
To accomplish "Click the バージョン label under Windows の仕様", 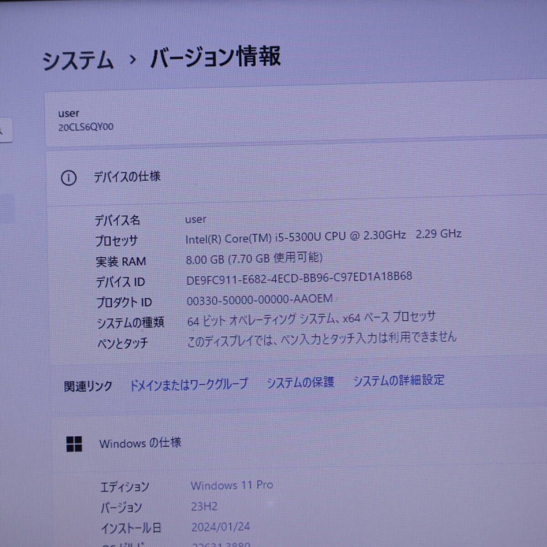I will point(121,507).
